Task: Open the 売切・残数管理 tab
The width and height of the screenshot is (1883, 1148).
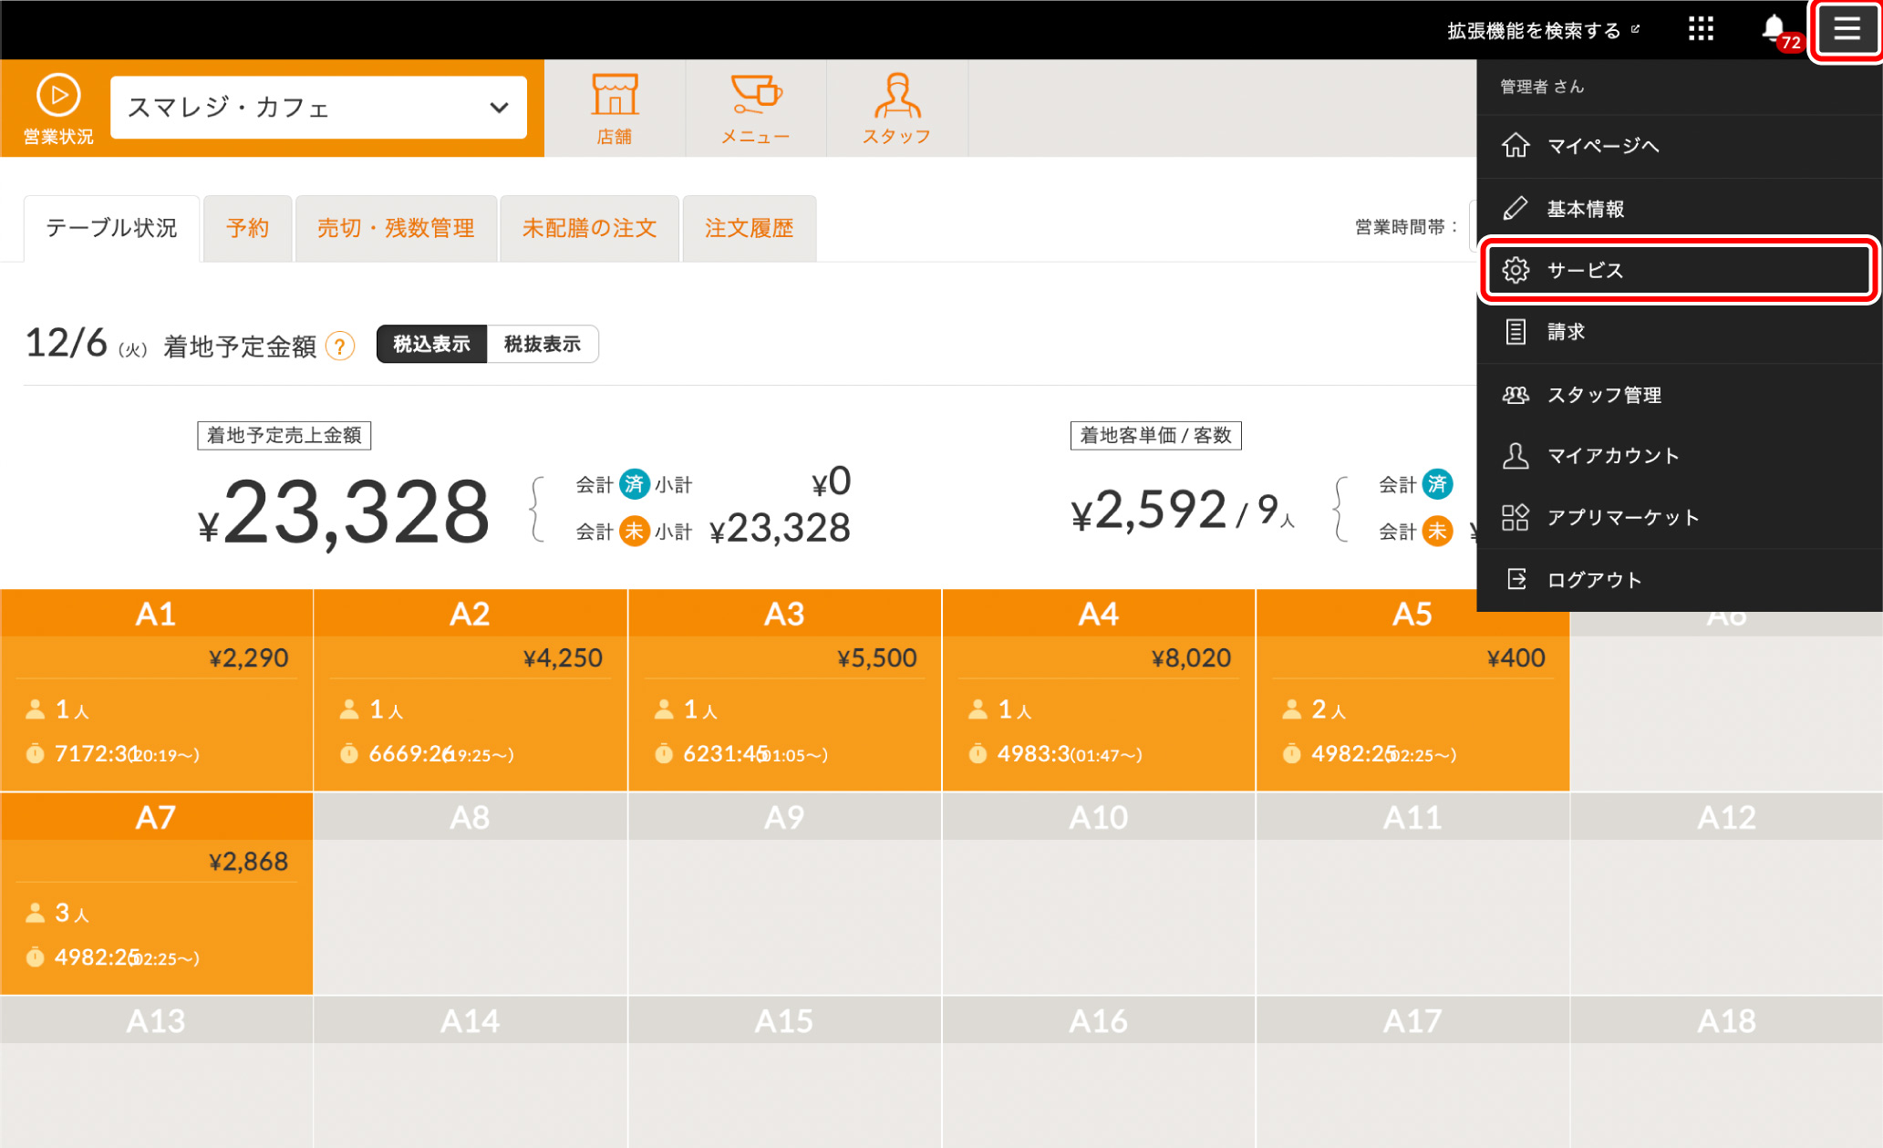Action: [x=396, y=228]
